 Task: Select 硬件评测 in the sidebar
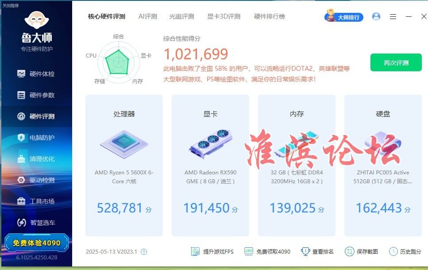click(x=36, y=116)
